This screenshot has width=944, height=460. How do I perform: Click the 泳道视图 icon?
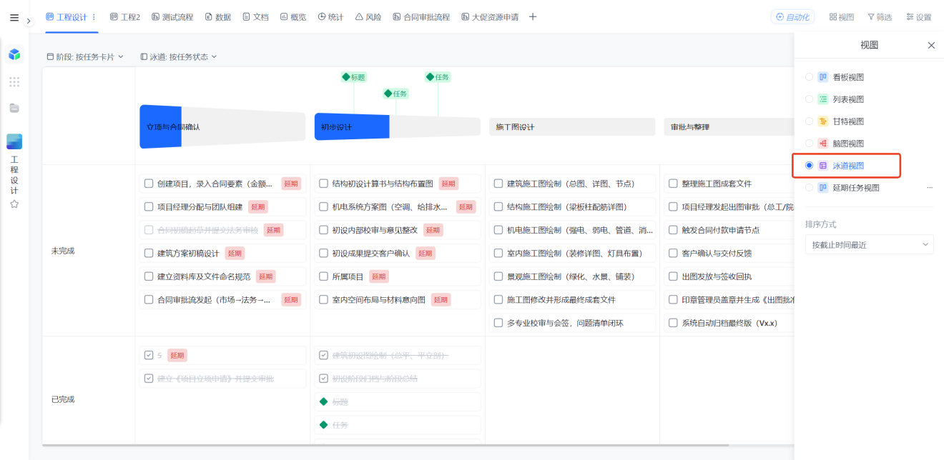(823, 166)
